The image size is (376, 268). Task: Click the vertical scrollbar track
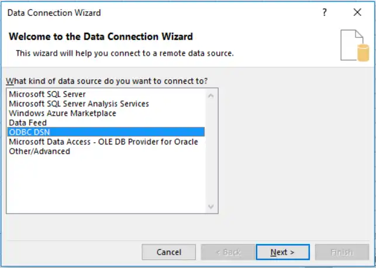click(x=212, y=152)
